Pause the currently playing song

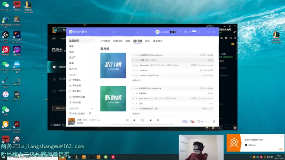142,120
